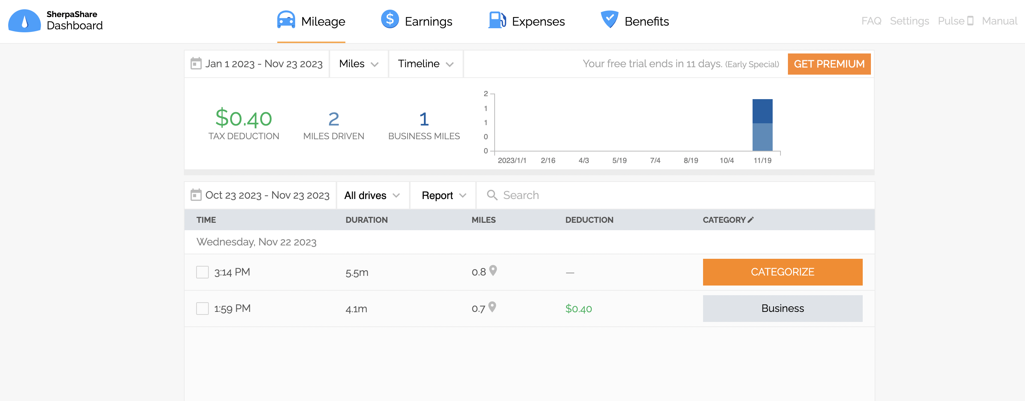Click the search magnifier icon

tap(492, 195)
